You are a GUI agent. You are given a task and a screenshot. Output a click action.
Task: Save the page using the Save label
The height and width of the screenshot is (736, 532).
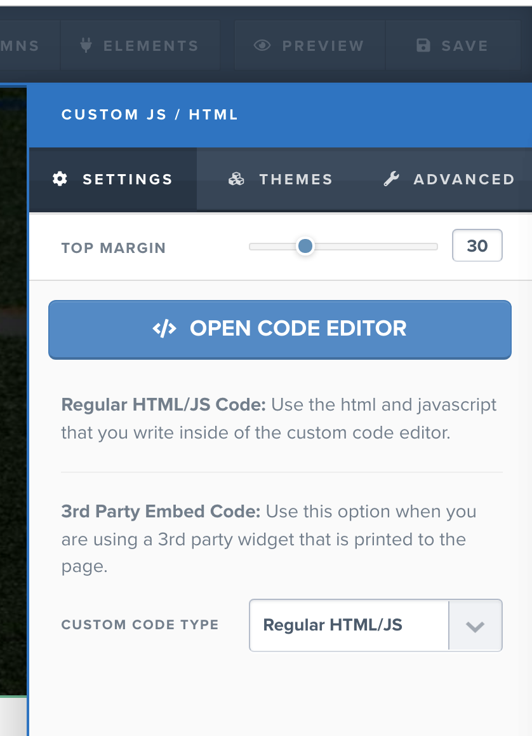[x=465, y=46]
